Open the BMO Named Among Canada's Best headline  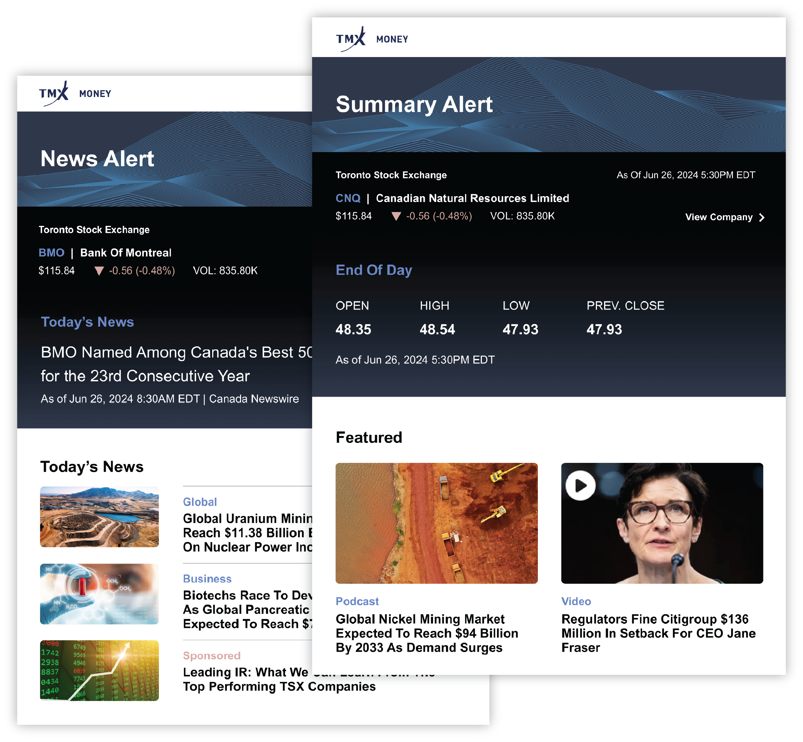pos(177,364)
